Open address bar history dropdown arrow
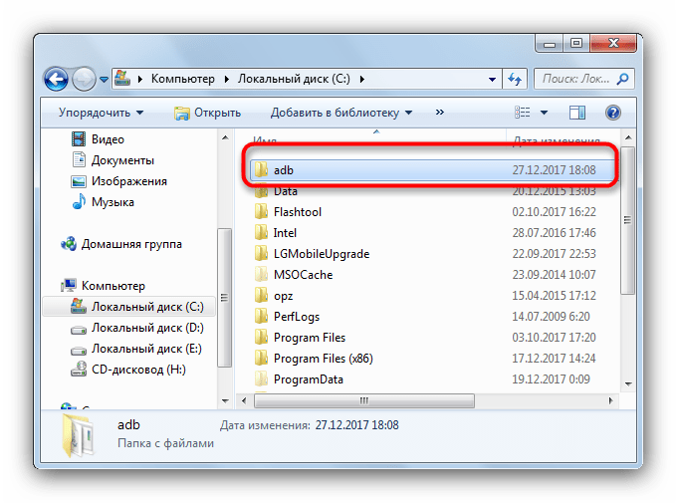 (x=492, y=80)
